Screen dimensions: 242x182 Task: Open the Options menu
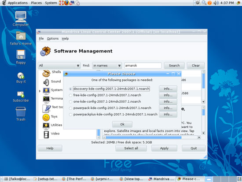click(53, 38)
